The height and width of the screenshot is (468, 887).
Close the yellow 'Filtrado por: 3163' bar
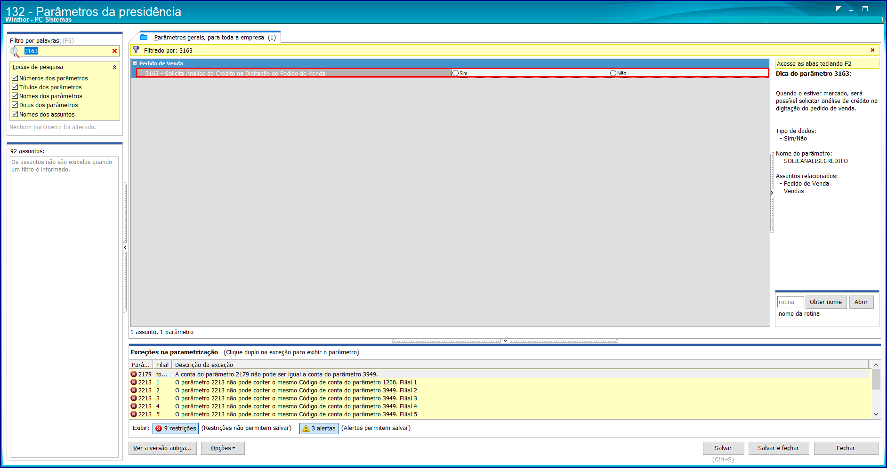(x=872, y=50)
